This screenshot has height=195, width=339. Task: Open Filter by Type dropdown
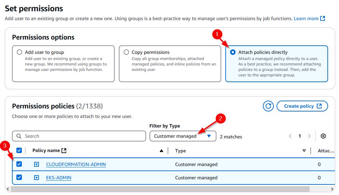click(x=183, y=136)
